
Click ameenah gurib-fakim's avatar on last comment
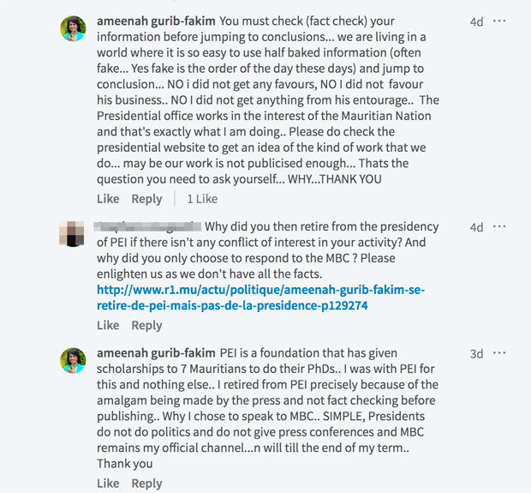click(x=73, y=360)
